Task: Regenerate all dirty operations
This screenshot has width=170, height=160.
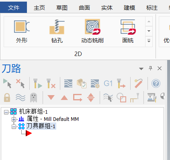Action: point(51,83)
